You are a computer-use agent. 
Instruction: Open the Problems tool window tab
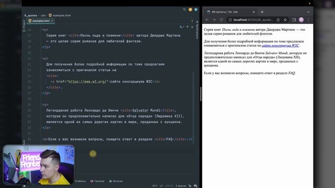[80, 181]
